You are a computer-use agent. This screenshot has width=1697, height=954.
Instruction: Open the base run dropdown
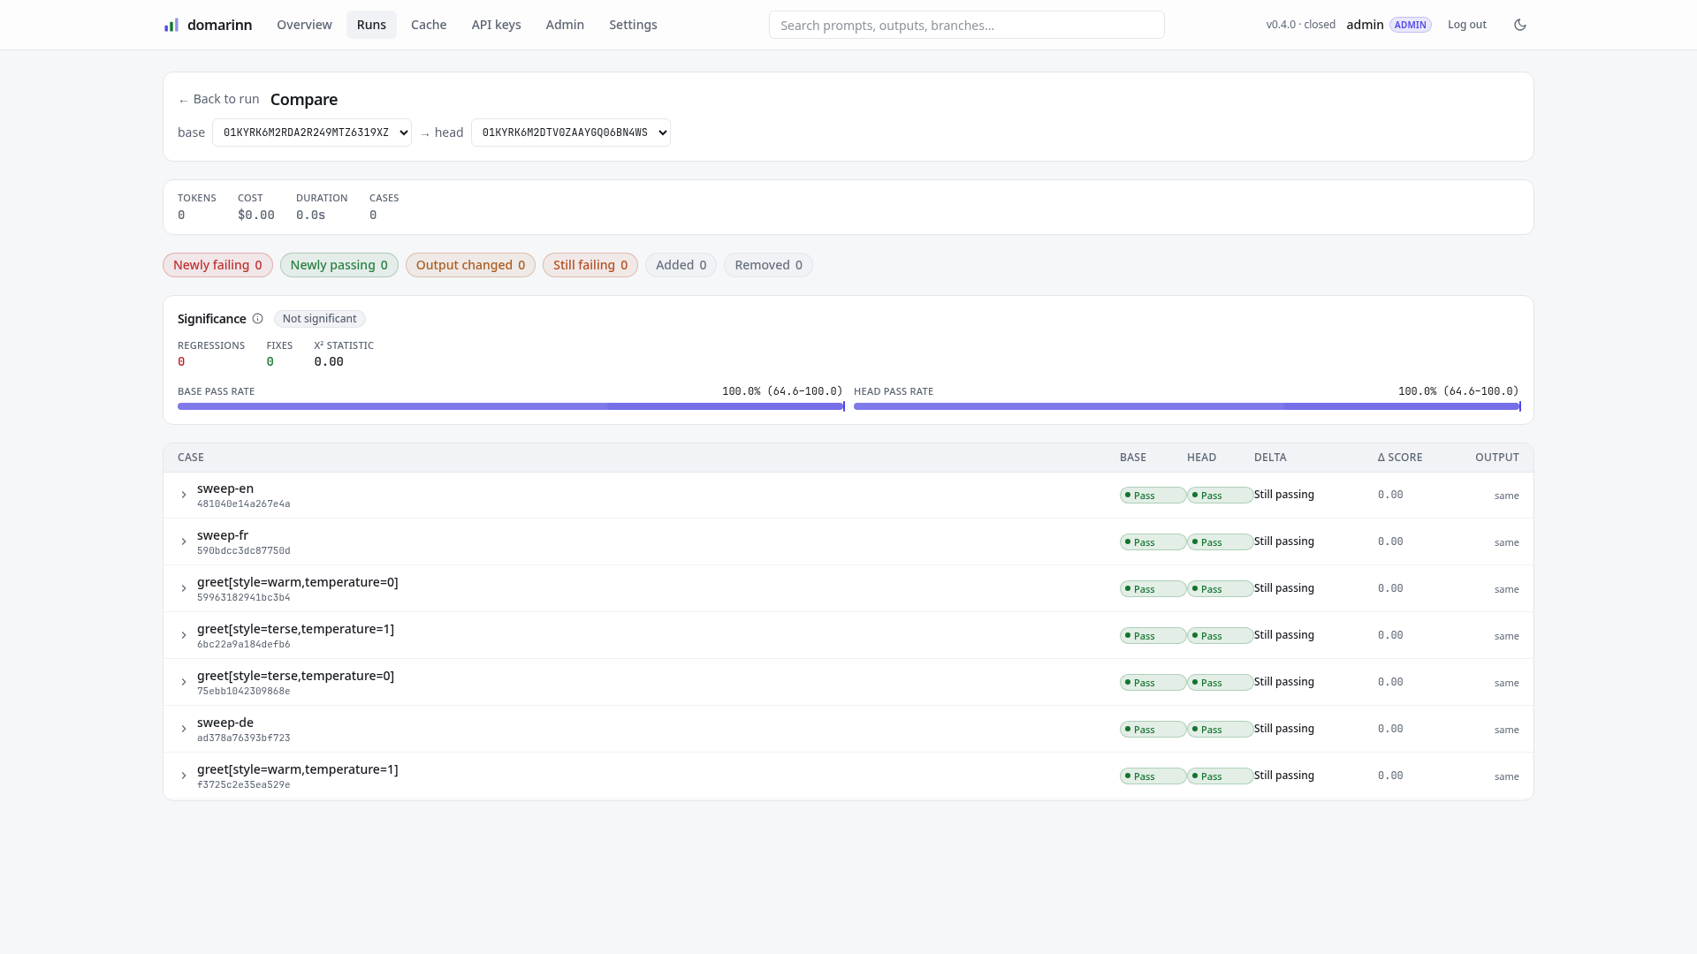(312, 132)
